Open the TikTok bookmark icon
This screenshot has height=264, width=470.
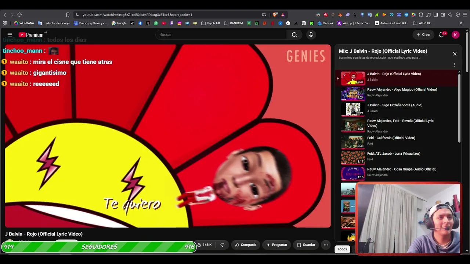[132, 23]
